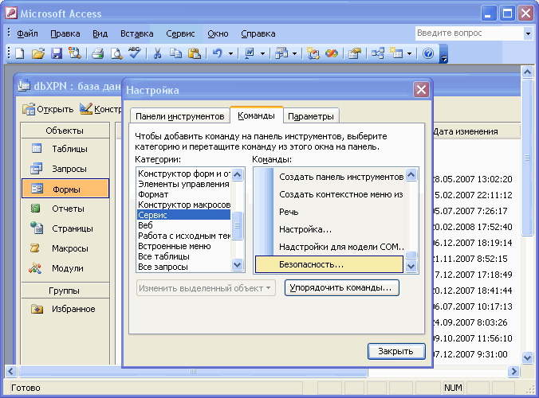Click Открыть in database window toolbar
This screenshot has height=398, width=539.
(x=48, y=109)
